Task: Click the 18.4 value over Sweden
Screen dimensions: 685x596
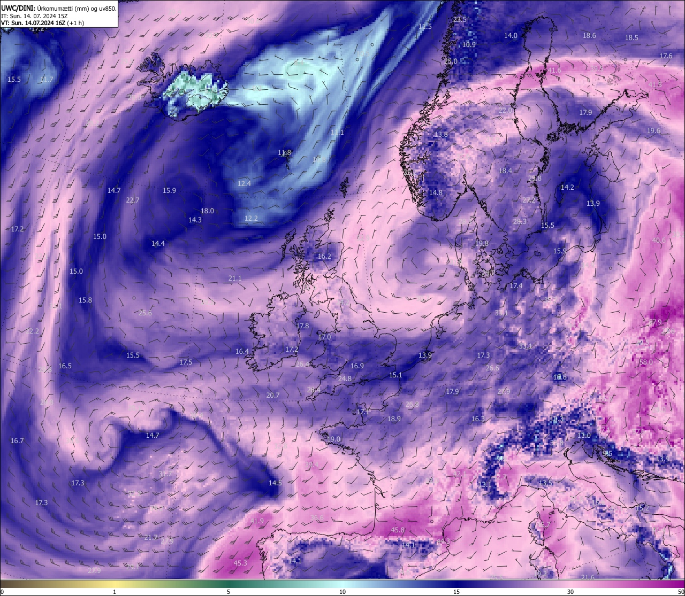Action: tap(505, 171)
